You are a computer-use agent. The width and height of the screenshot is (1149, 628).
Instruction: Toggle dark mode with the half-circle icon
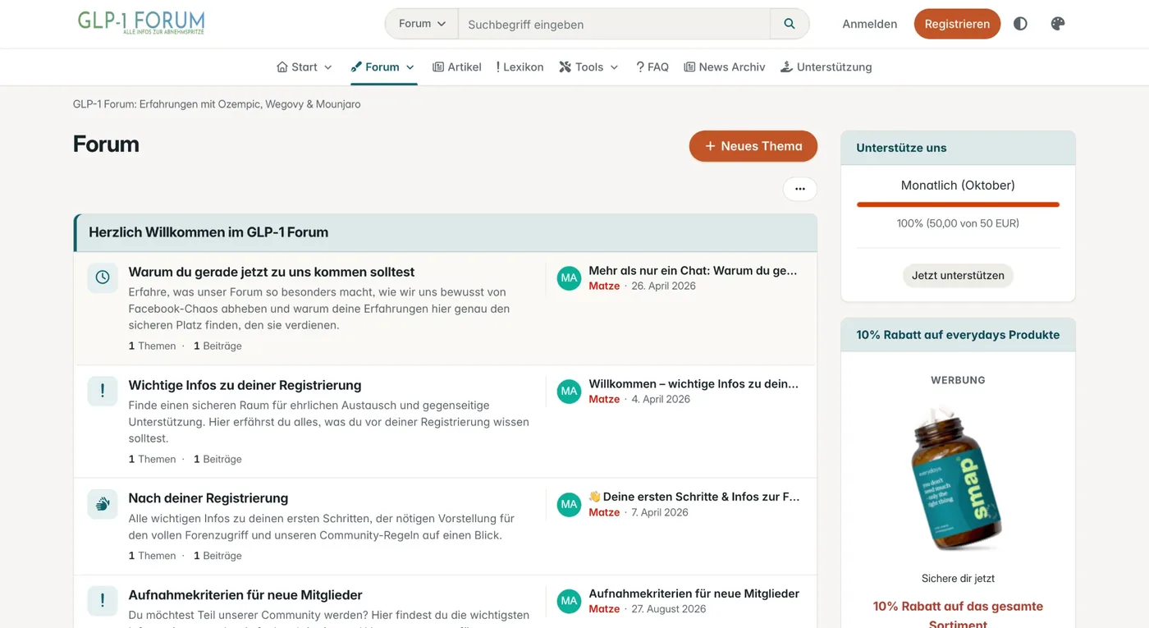(x=1020, y=24)
